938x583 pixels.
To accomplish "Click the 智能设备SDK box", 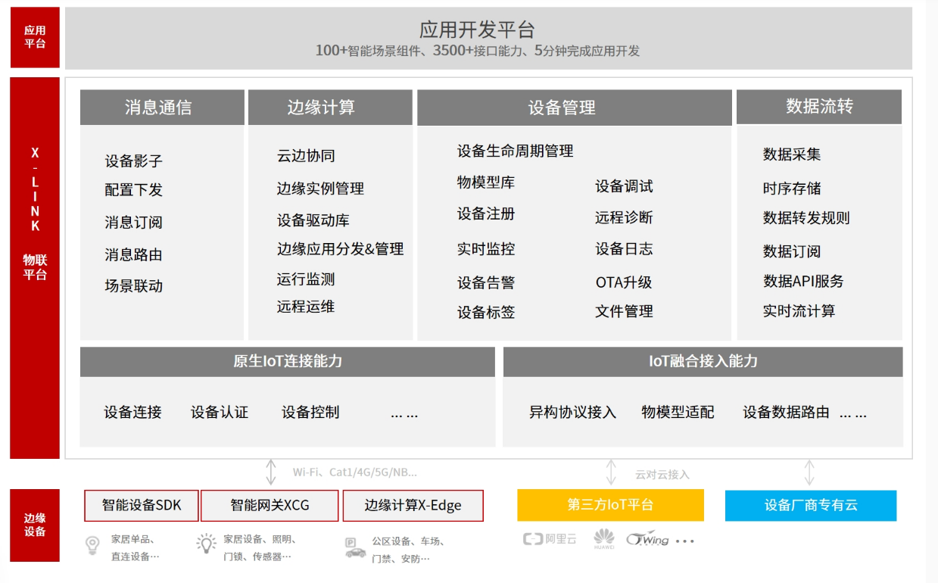I will coord(142,505).
